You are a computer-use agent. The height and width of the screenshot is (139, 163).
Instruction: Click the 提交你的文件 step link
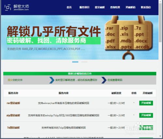[x=15, y=80]
